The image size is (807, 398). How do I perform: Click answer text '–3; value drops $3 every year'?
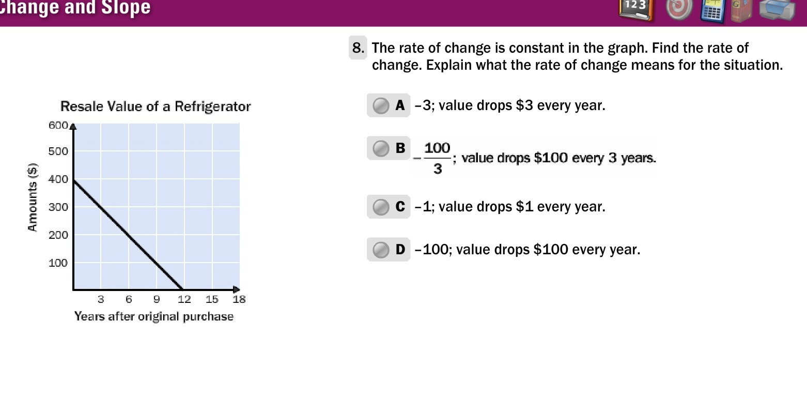coord(509,105)
